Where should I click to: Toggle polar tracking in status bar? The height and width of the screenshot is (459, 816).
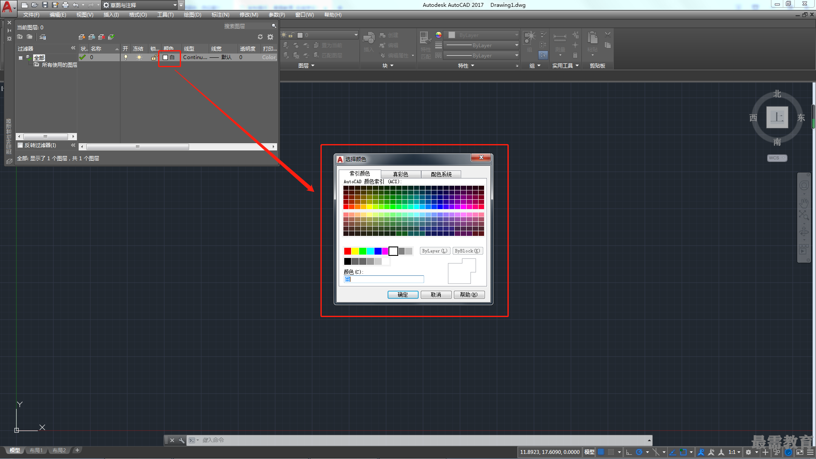click(x=639, y=452)
